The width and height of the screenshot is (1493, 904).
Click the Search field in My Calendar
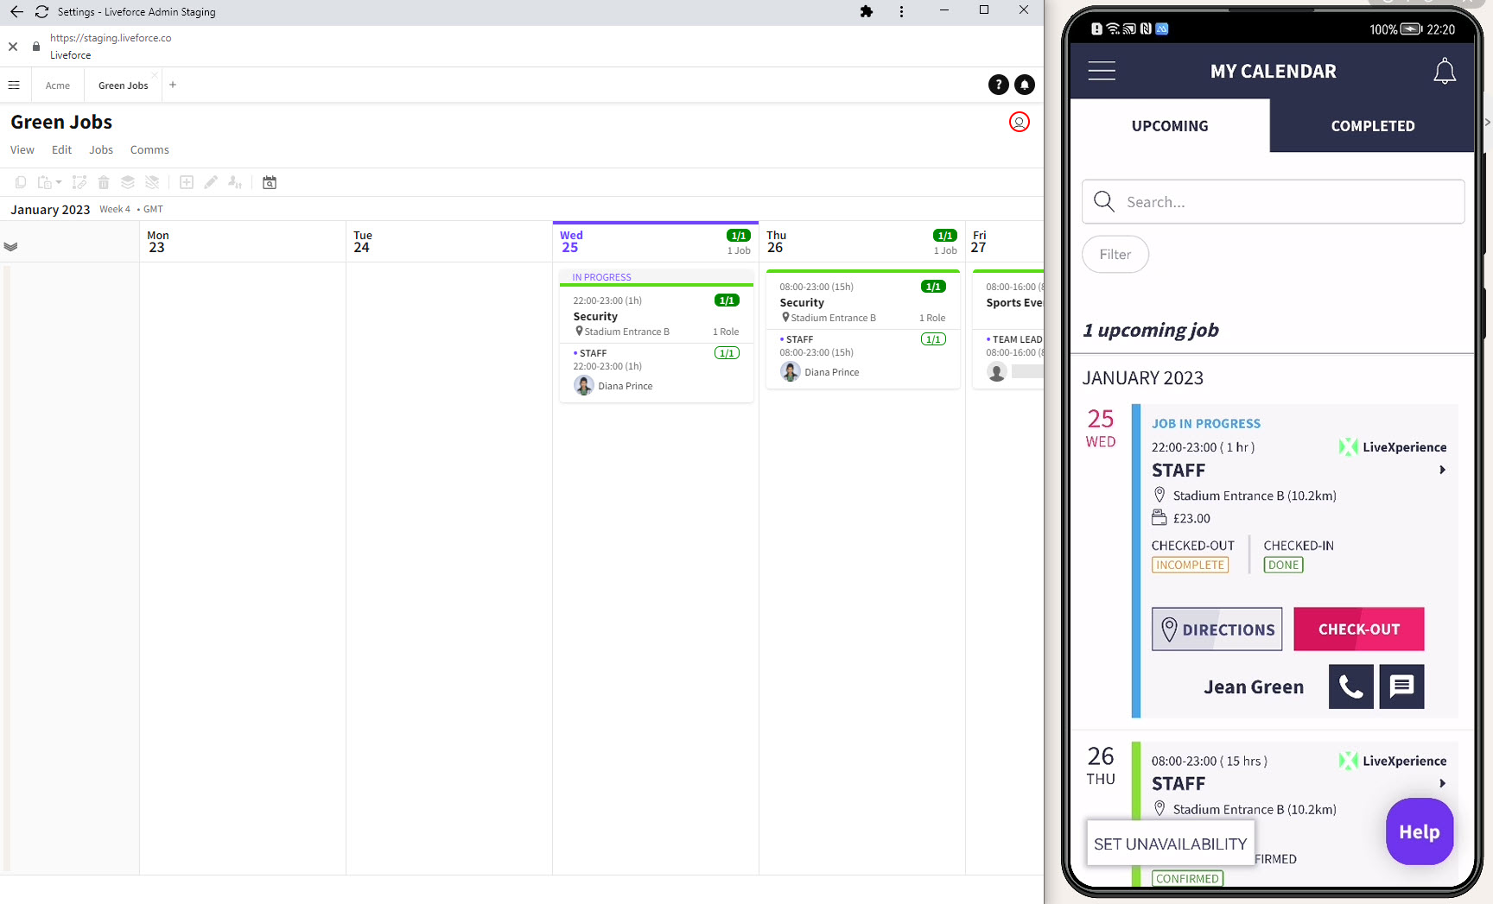tap(1274, 202)
